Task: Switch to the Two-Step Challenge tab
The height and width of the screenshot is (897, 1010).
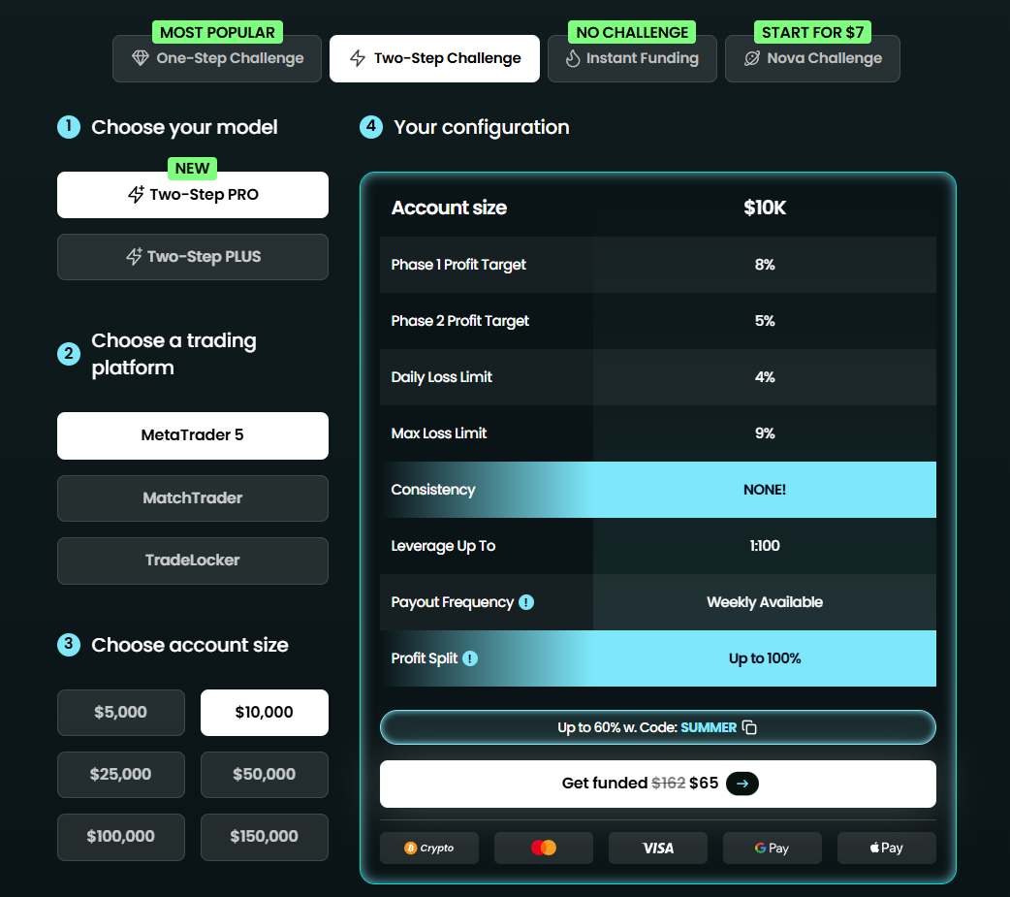Action: 435,58
